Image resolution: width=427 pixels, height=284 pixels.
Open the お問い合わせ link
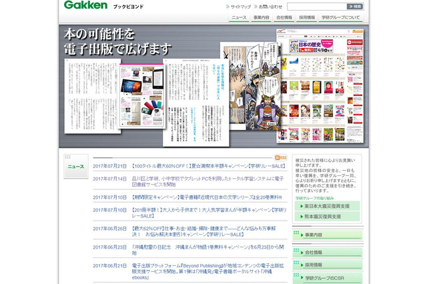pos(268,7)
